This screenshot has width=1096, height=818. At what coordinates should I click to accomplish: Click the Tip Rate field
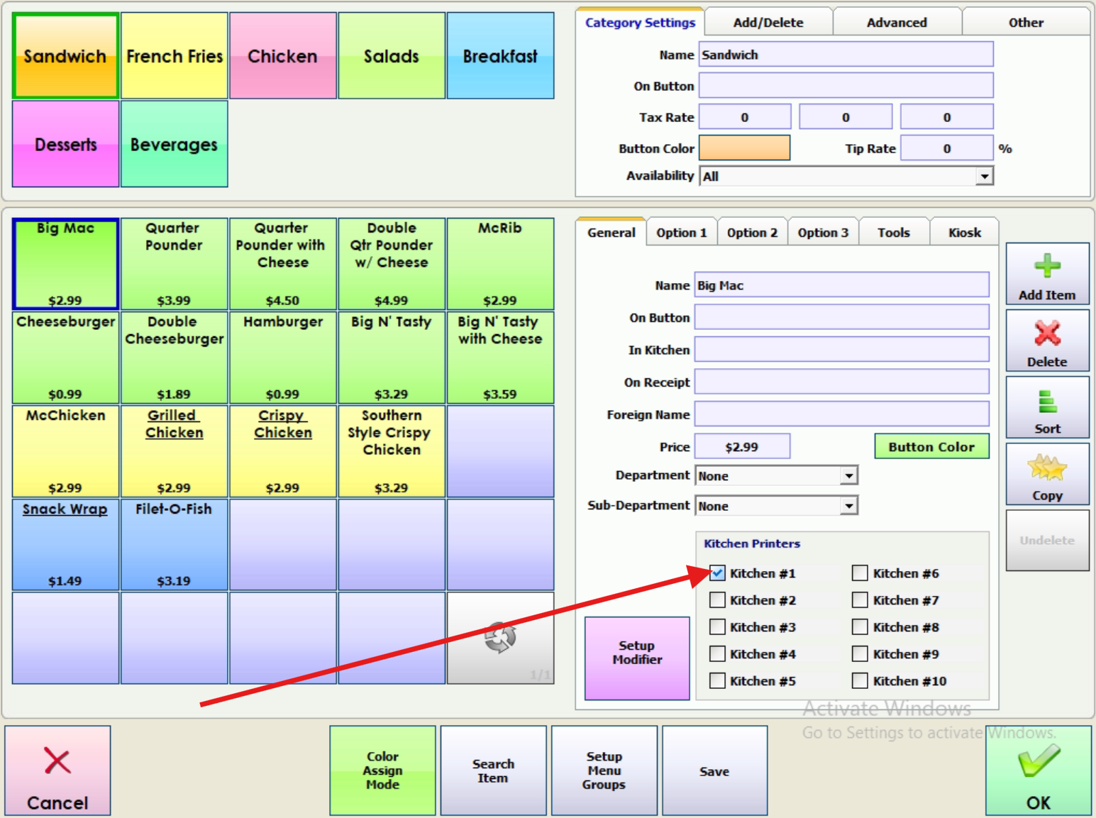pyautogui.click(x=947, y=148)
